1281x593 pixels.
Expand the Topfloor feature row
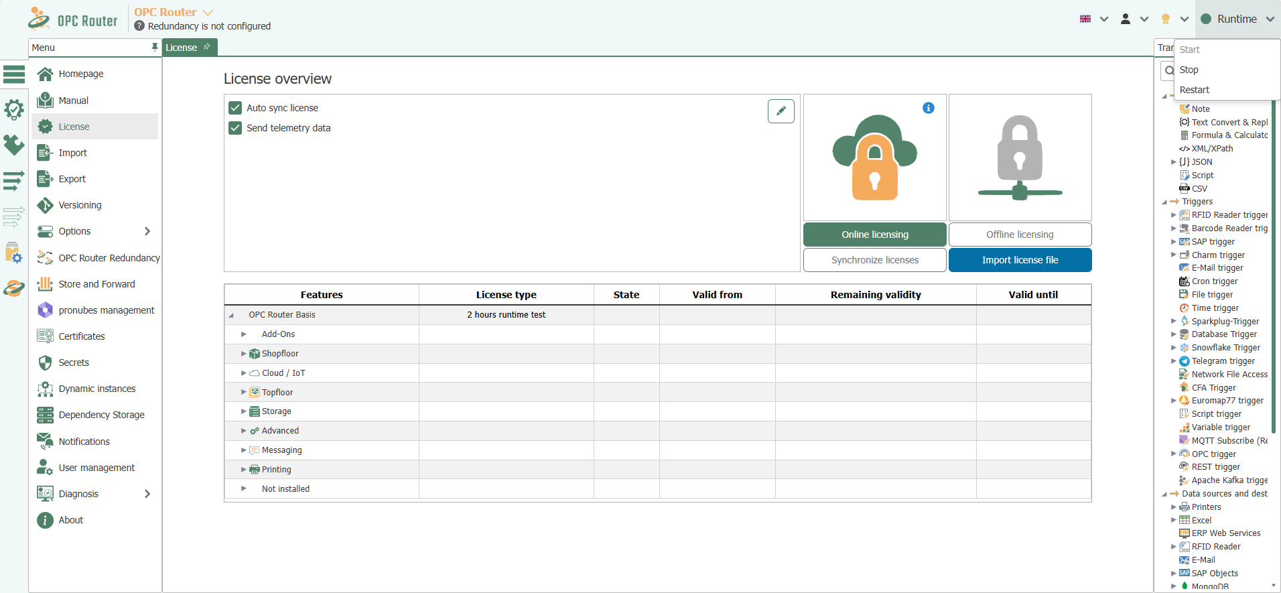click(x=244, y=392)
